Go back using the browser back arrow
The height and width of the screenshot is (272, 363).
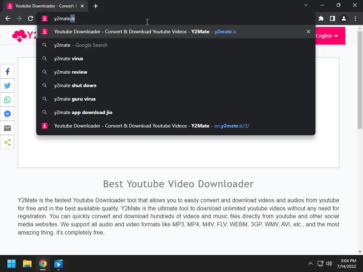point(8,18)
